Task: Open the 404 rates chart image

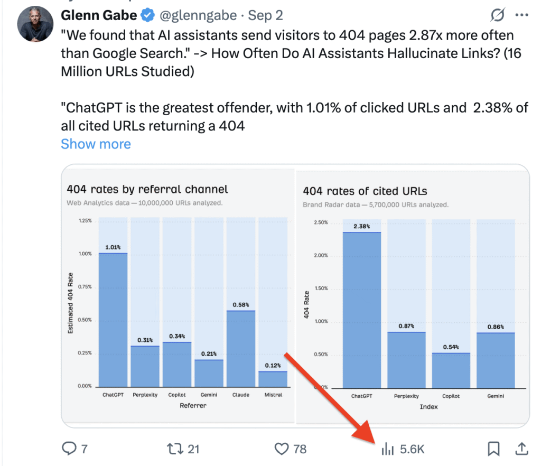Action: (295, 295)
